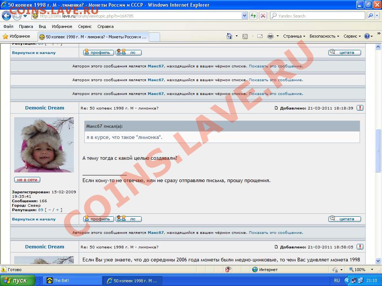Click into the Yandex Search box

click(318, 16)
